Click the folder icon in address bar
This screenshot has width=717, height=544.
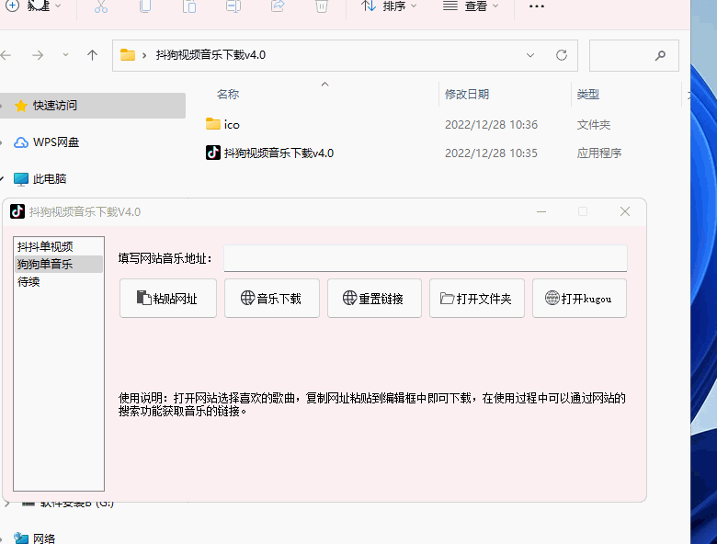(128, 55)
